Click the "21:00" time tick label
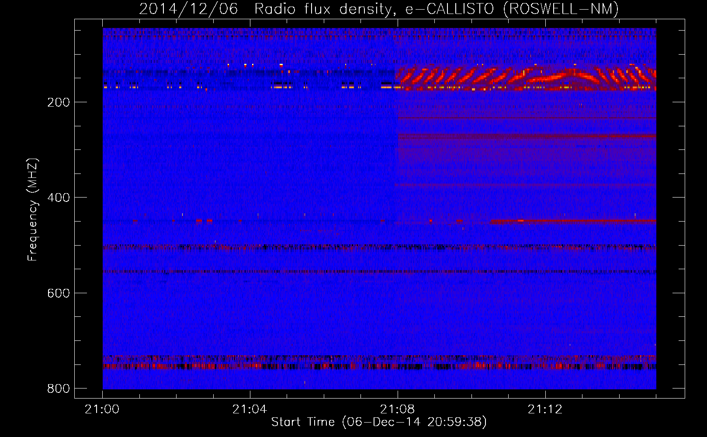This screenshot has width=707, height=437. click(102, 409)
